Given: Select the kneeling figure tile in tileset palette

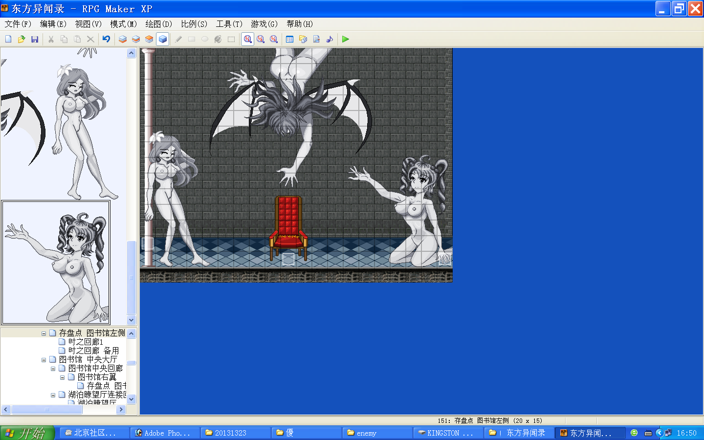Looking at the screenshot, I should coord(56,263).
